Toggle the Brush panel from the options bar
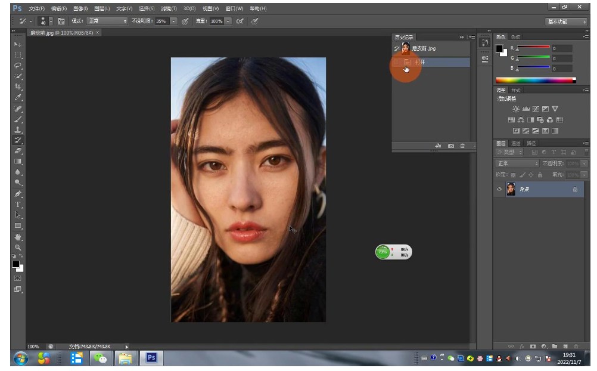597x371 pixels. (61, 21)
